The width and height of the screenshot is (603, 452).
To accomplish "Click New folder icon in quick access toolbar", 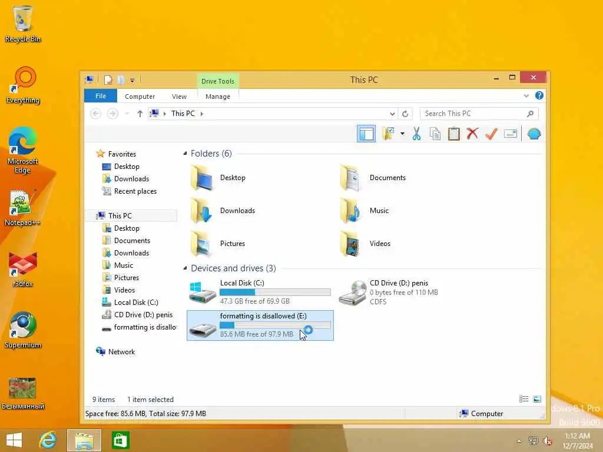I will pyautogui.click(x=121, y=80).
